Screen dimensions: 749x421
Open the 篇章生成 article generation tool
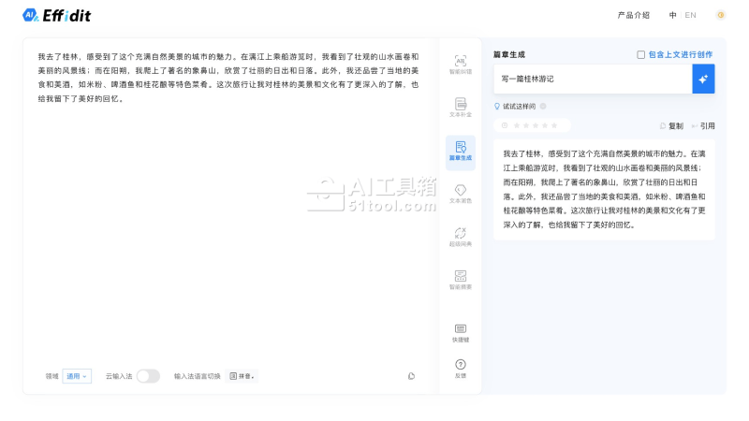click(460, 152)
